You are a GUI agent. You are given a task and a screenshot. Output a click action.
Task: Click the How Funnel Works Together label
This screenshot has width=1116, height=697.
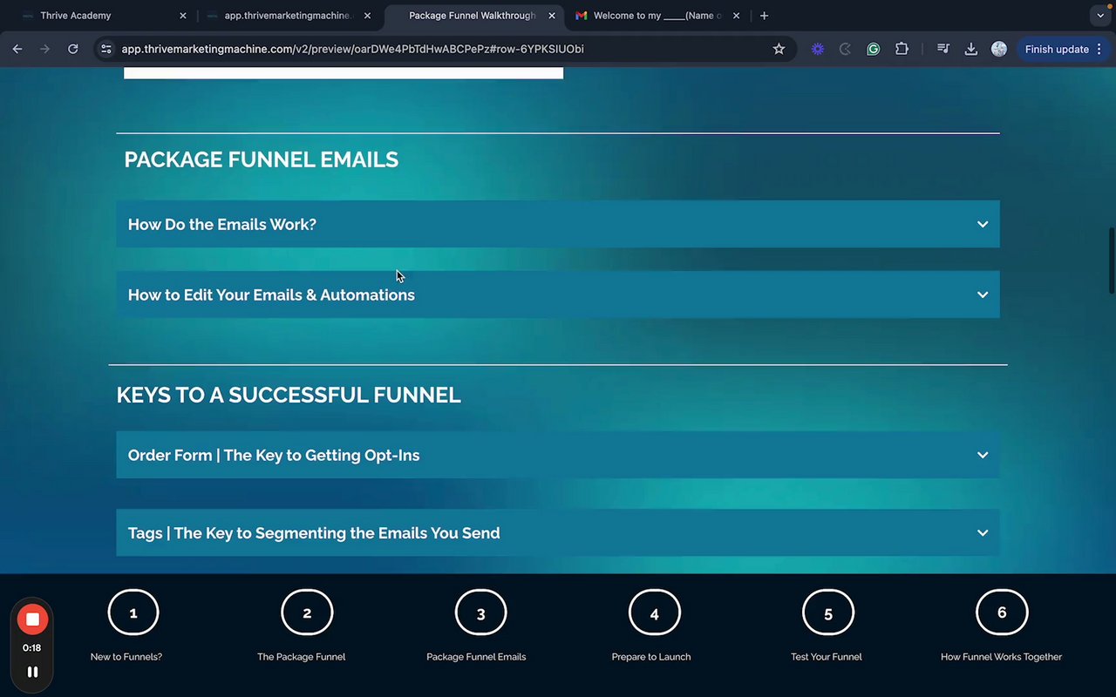pos(1001,657)
